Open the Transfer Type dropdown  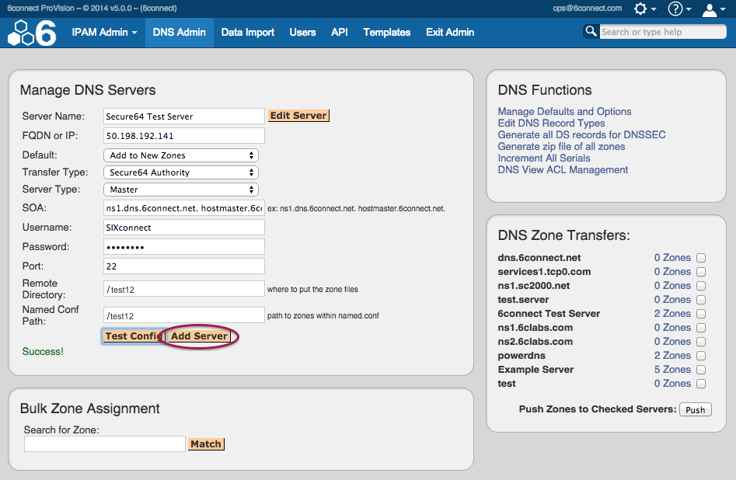(x=181, y=172)
